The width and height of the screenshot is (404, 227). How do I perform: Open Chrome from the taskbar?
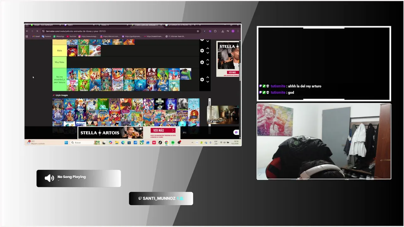166,143
